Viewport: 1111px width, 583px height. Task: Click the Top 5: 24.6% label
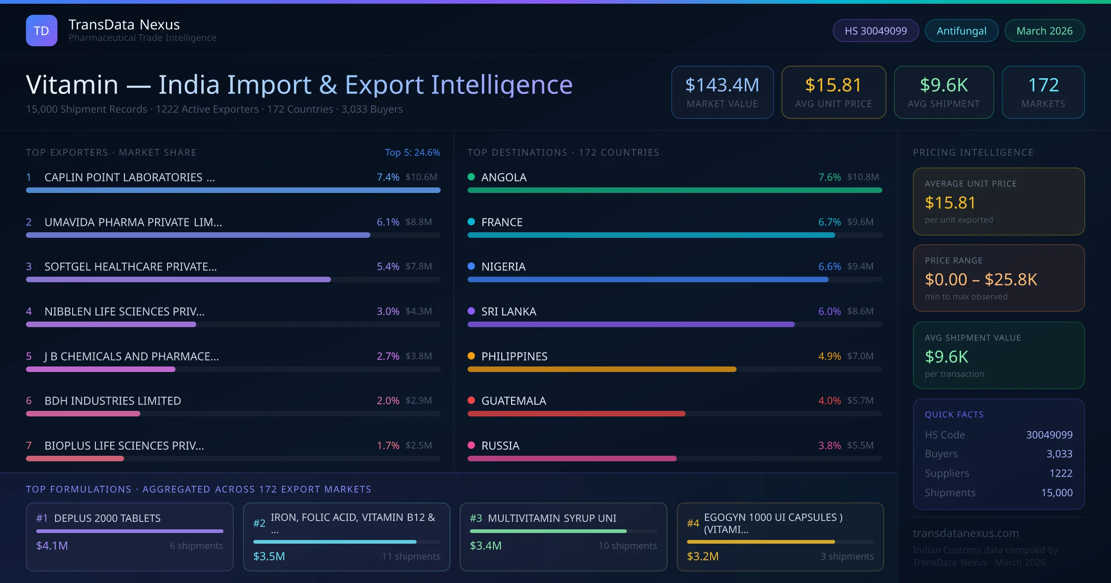[x=412, y=152]
